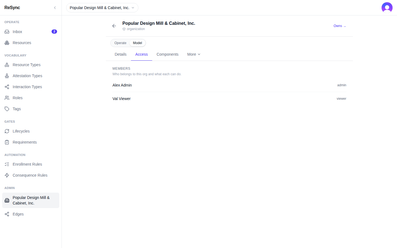Click the Interaction Types share icon
Viewport: 397px width, 248px height.
pos(7,87)
